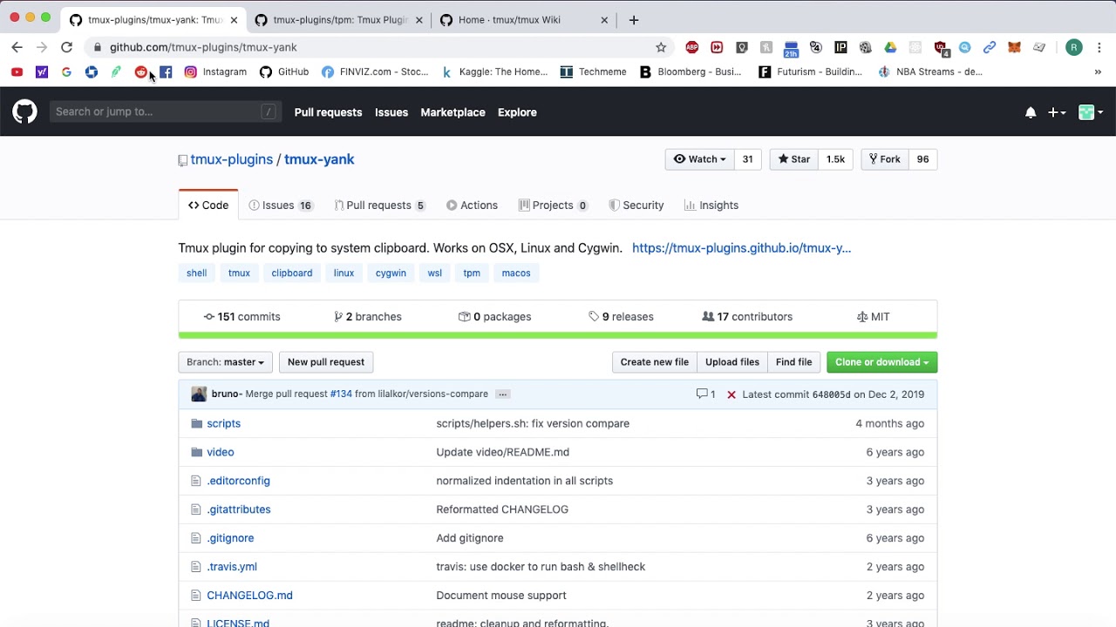
Task: Open the Instagram bookmark
Action: 215,71
